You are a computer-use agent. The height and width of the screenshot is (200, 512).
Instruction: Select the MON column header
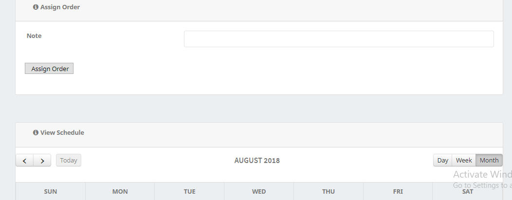pyautogui.click(x=120, y=192)
